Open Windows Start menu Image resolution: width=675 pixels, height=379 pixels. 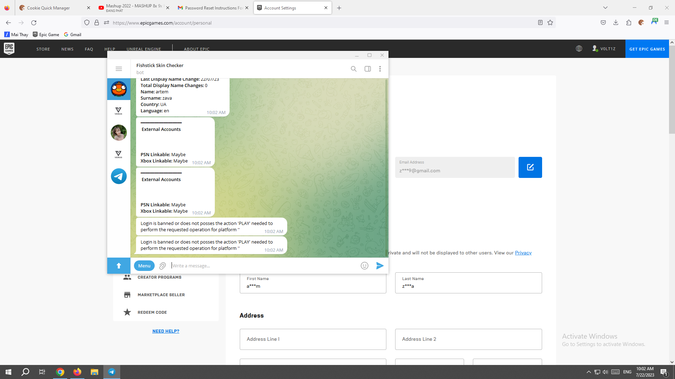pyautogui.click(x=8, y=372)
